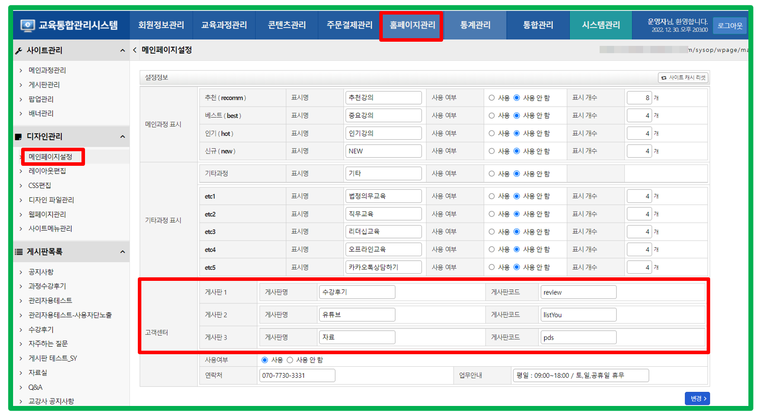Collapse the 게시판목록 sidebar section
The image size is (764, 417).
(122, 252)
